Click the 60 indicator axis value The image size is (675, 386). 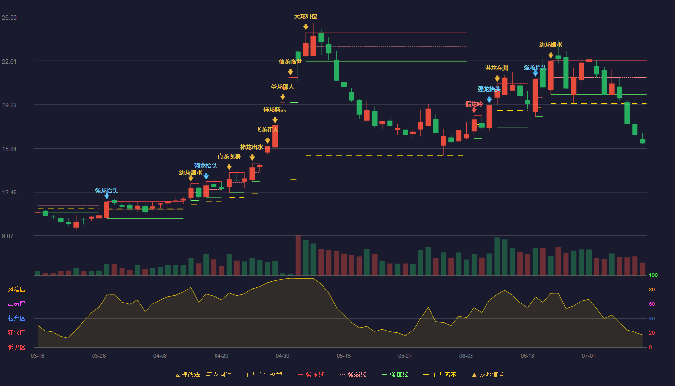pos(651,304)
